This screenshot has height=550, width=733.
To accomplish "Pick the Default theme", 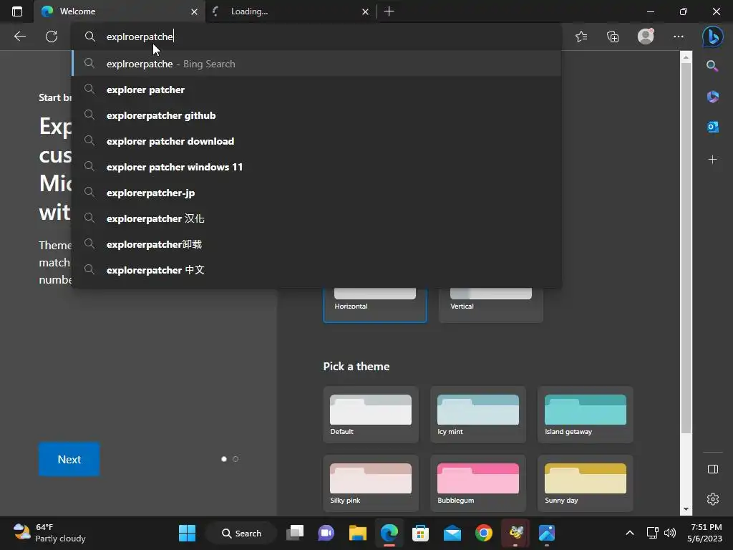I will click(371, 415).
